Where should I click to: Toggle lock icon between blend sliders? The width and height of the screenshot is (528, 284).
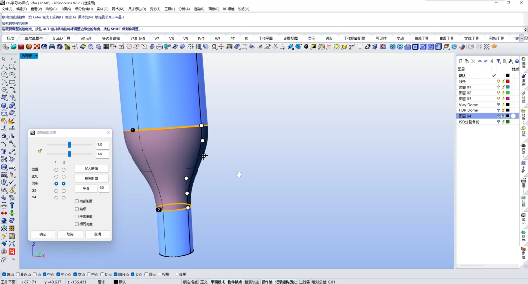(40, 151)
